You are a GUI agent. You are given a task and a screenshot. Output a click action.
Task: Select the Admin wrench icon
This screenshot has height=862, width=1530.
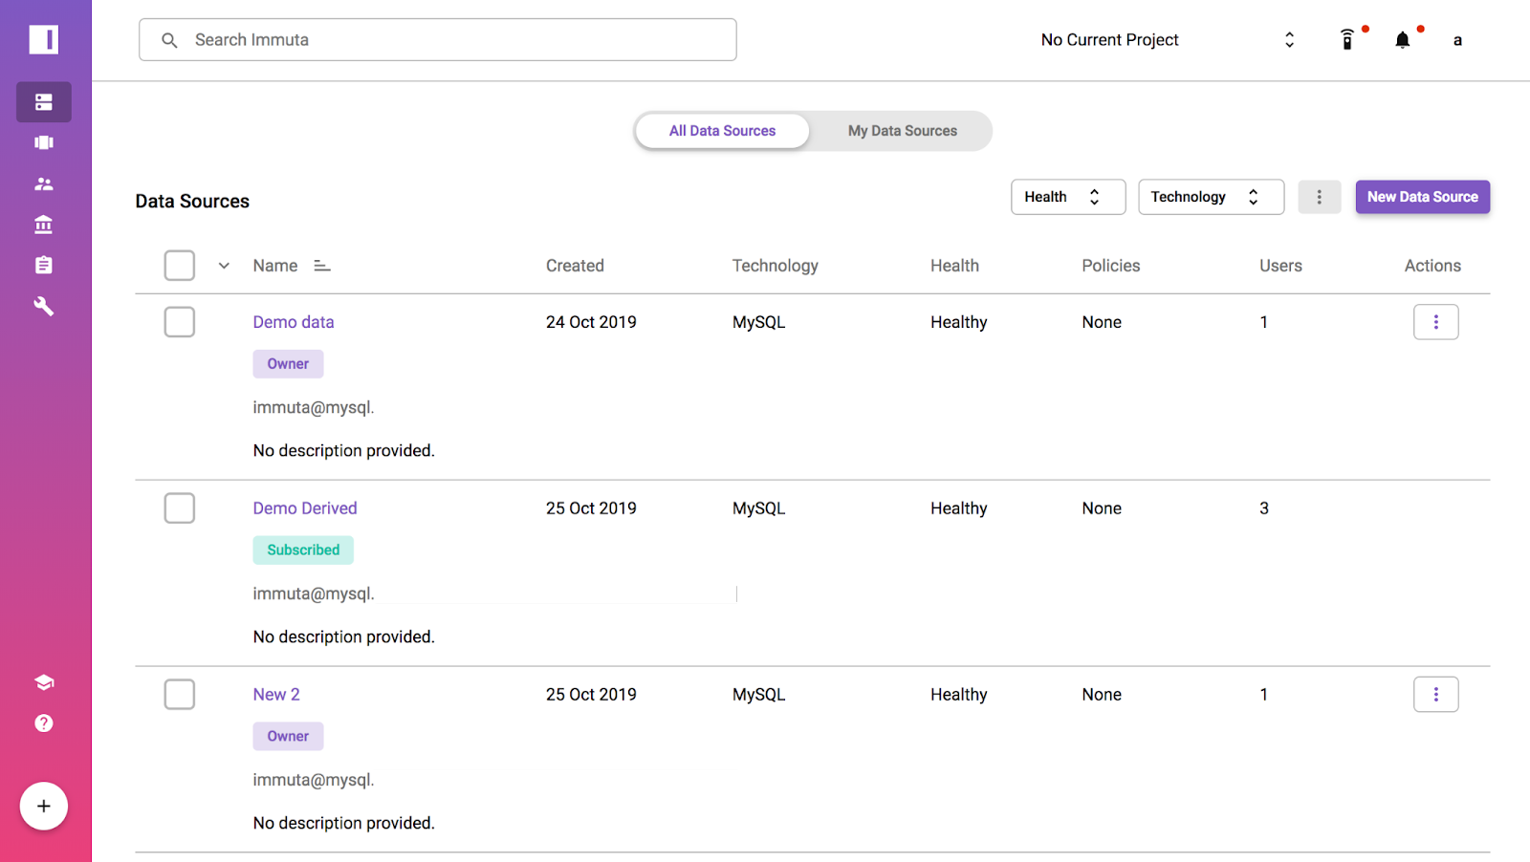coord(43,306)
